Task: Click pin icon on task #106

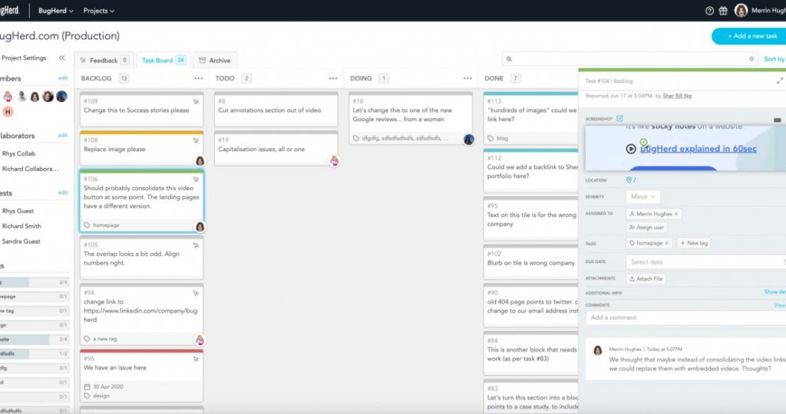Action: tap(196, 179)
